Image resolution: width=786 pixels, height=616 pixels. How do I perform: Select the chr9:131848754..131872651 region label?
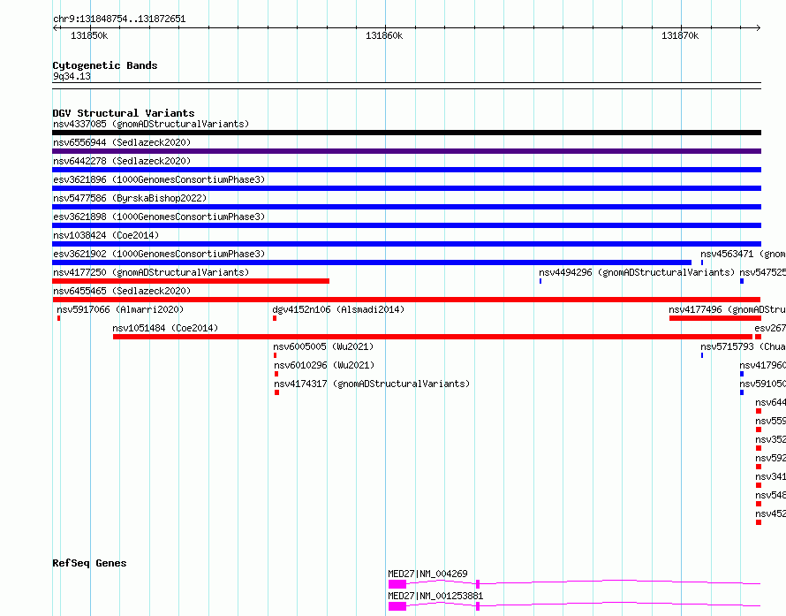point(119,19)
